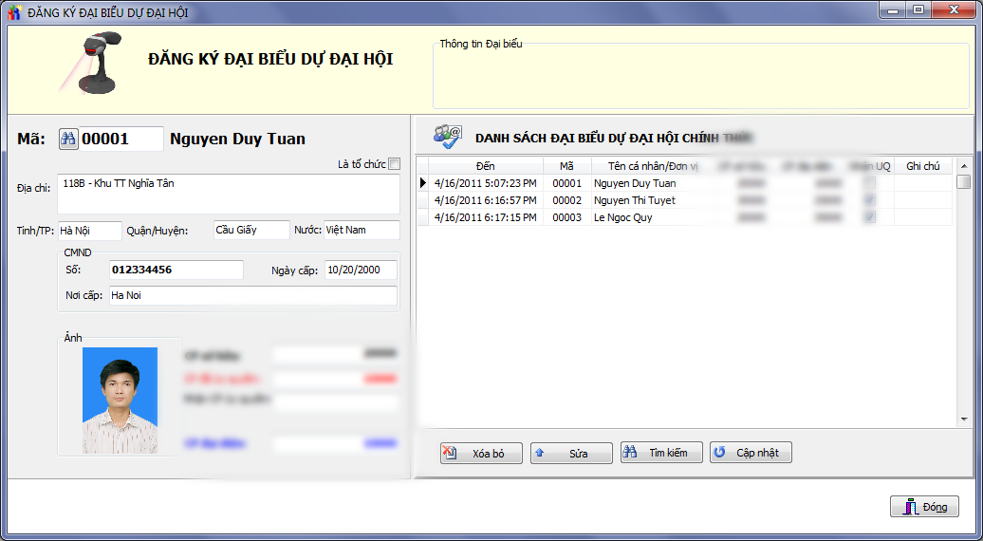Click the barcode scanner image in header
Screen dimensions: 983x541
[92, 62]
